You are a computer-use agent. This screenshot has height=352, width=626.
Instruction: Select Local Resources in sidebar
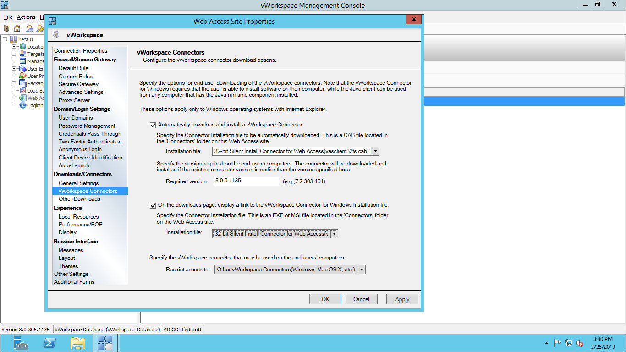click(79, 217)
